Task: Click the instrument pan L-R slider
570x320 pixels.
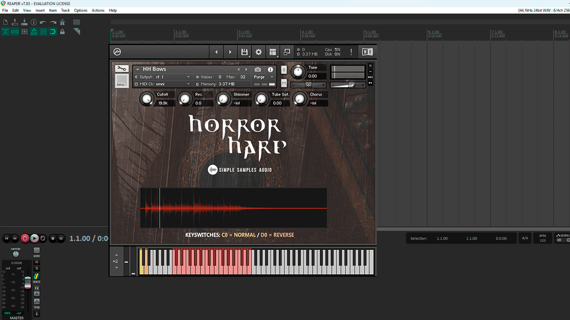Action: [308, 85]
